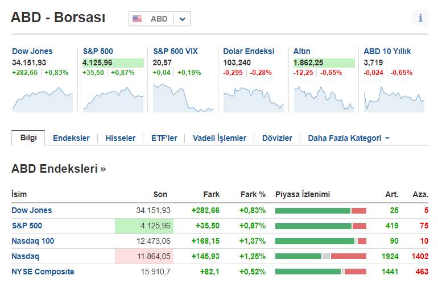Click the Dow Jones mini chart at top
The width and height of the screenshot is (438, 288).
coord(43,98)
